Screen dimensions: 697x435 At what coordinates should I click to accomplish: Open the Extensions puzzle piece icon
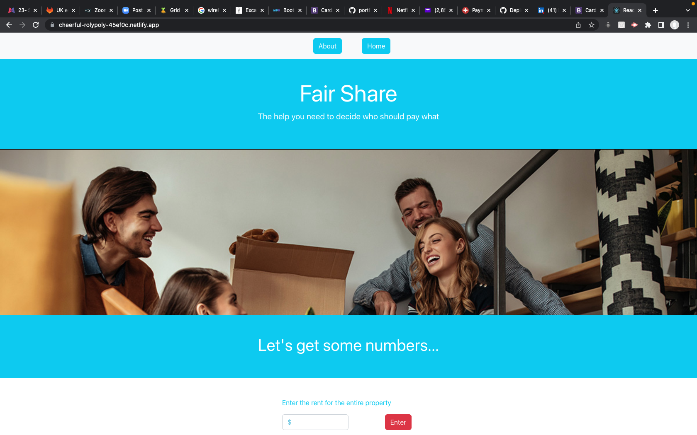coord(648,25)
